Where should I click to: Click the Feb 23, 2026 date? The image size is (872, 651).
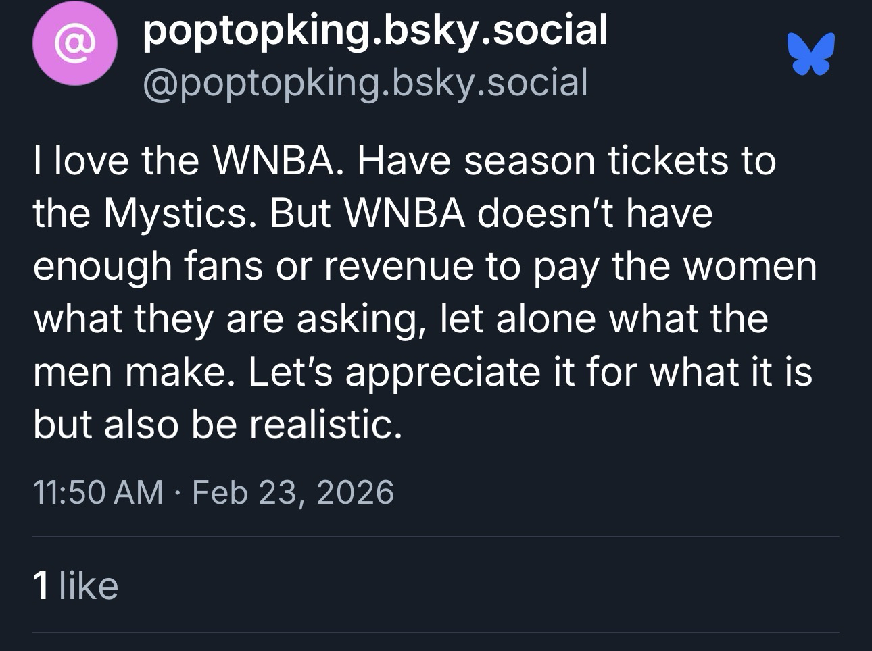[293, 492]
